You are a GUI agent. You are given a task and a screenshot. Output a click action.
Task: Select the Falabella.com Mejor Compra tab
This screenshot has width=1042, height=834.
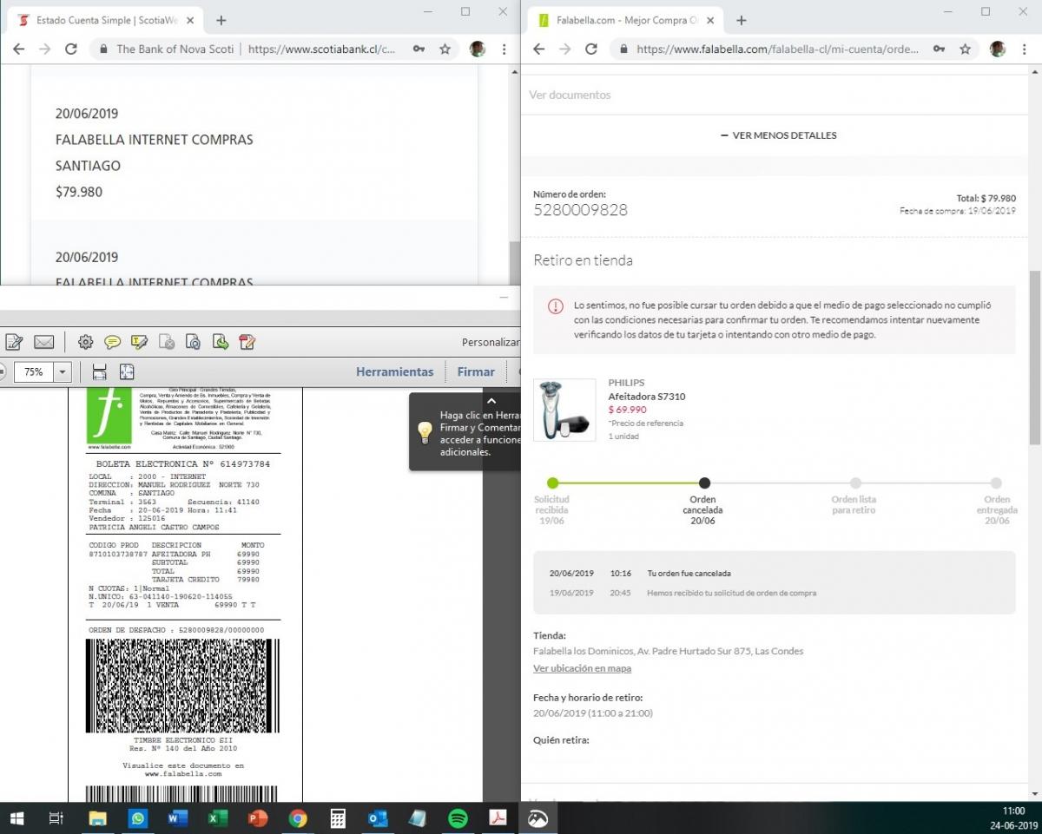pyautogui.click(x=625, y=20)
